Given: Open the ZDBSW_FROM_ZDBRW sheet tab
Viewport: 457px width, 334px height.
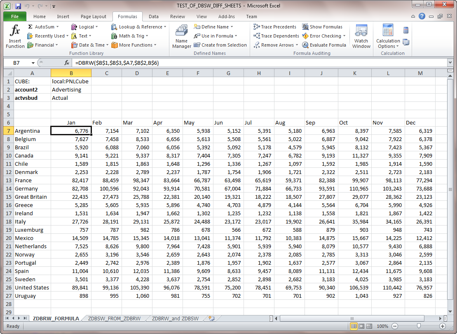Looking at the screenshot, I should click(x=114, y=318).
